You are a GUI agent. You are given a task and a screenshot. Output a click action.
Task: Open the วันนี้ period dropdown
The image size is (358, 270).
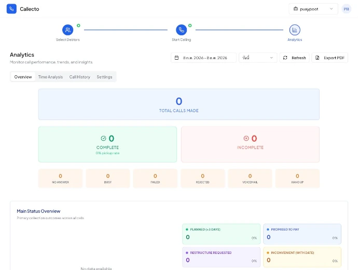point(258,58)
